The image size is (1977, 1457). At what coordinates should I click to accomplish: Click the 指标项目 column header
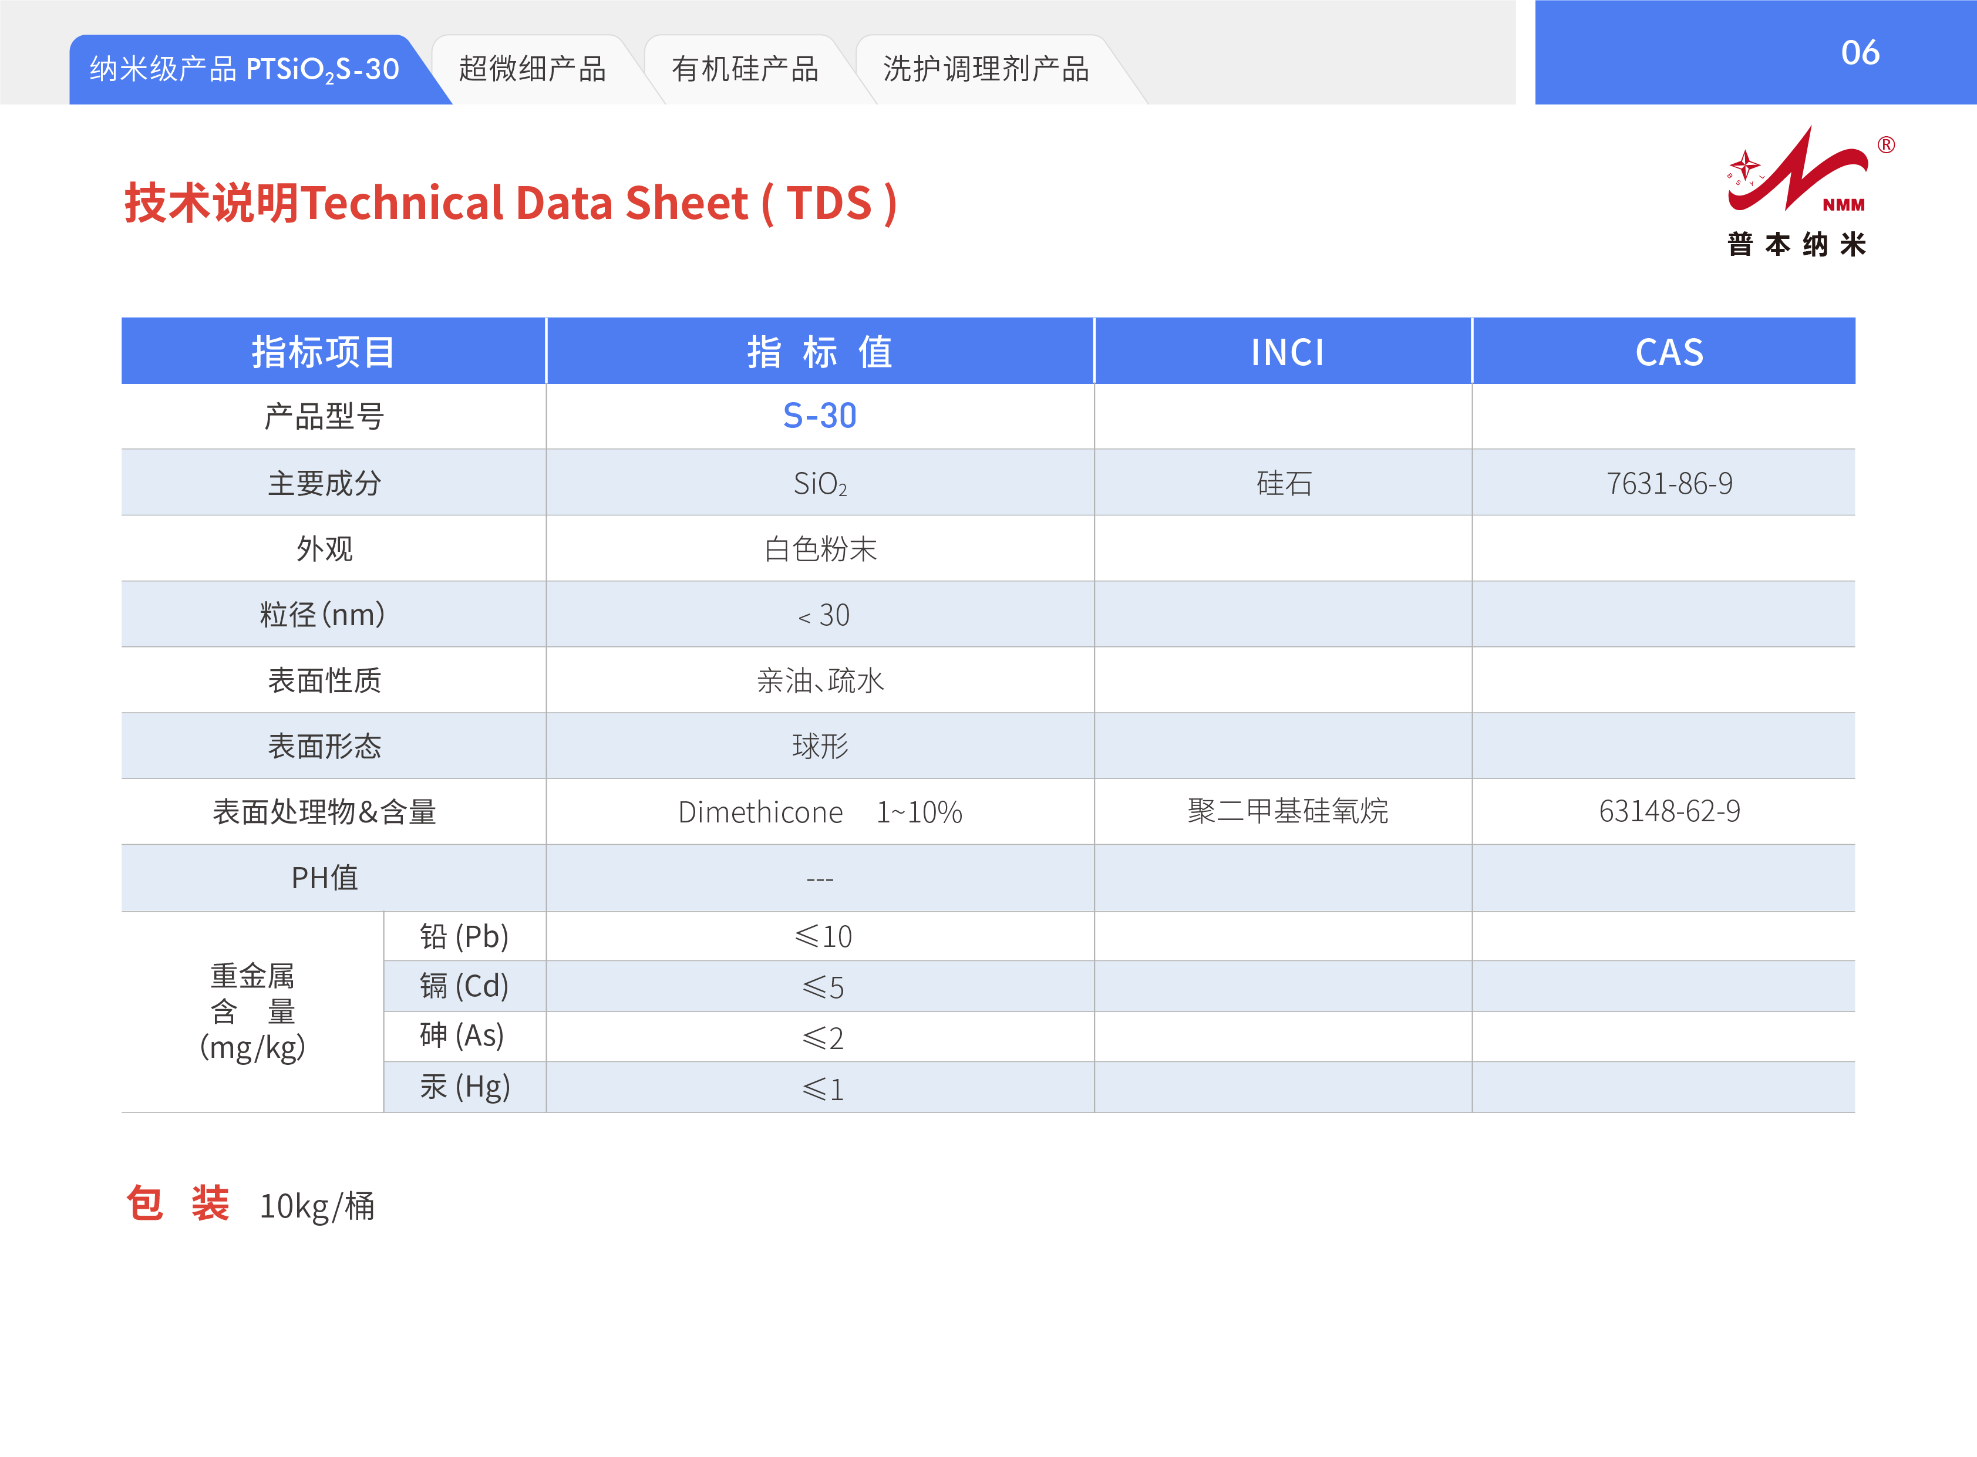coord(324,352)
